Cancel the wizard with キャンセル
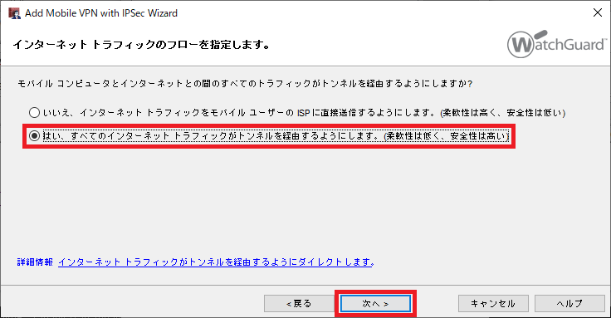The width and height of the screenshot is (611, 318). [493, 303]
